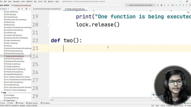Screen dimensions: 191x107
Task: Click the Stop icon in run toolbar
Action: [168, 5]
